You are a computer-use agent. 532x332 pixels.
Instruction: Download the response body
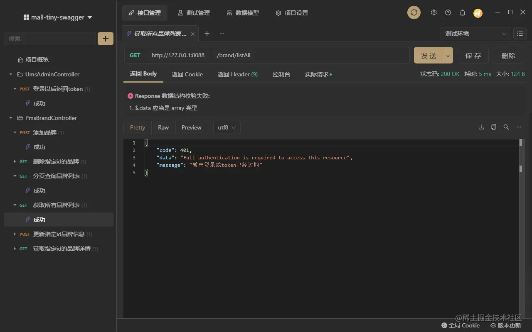click(481, 127)
